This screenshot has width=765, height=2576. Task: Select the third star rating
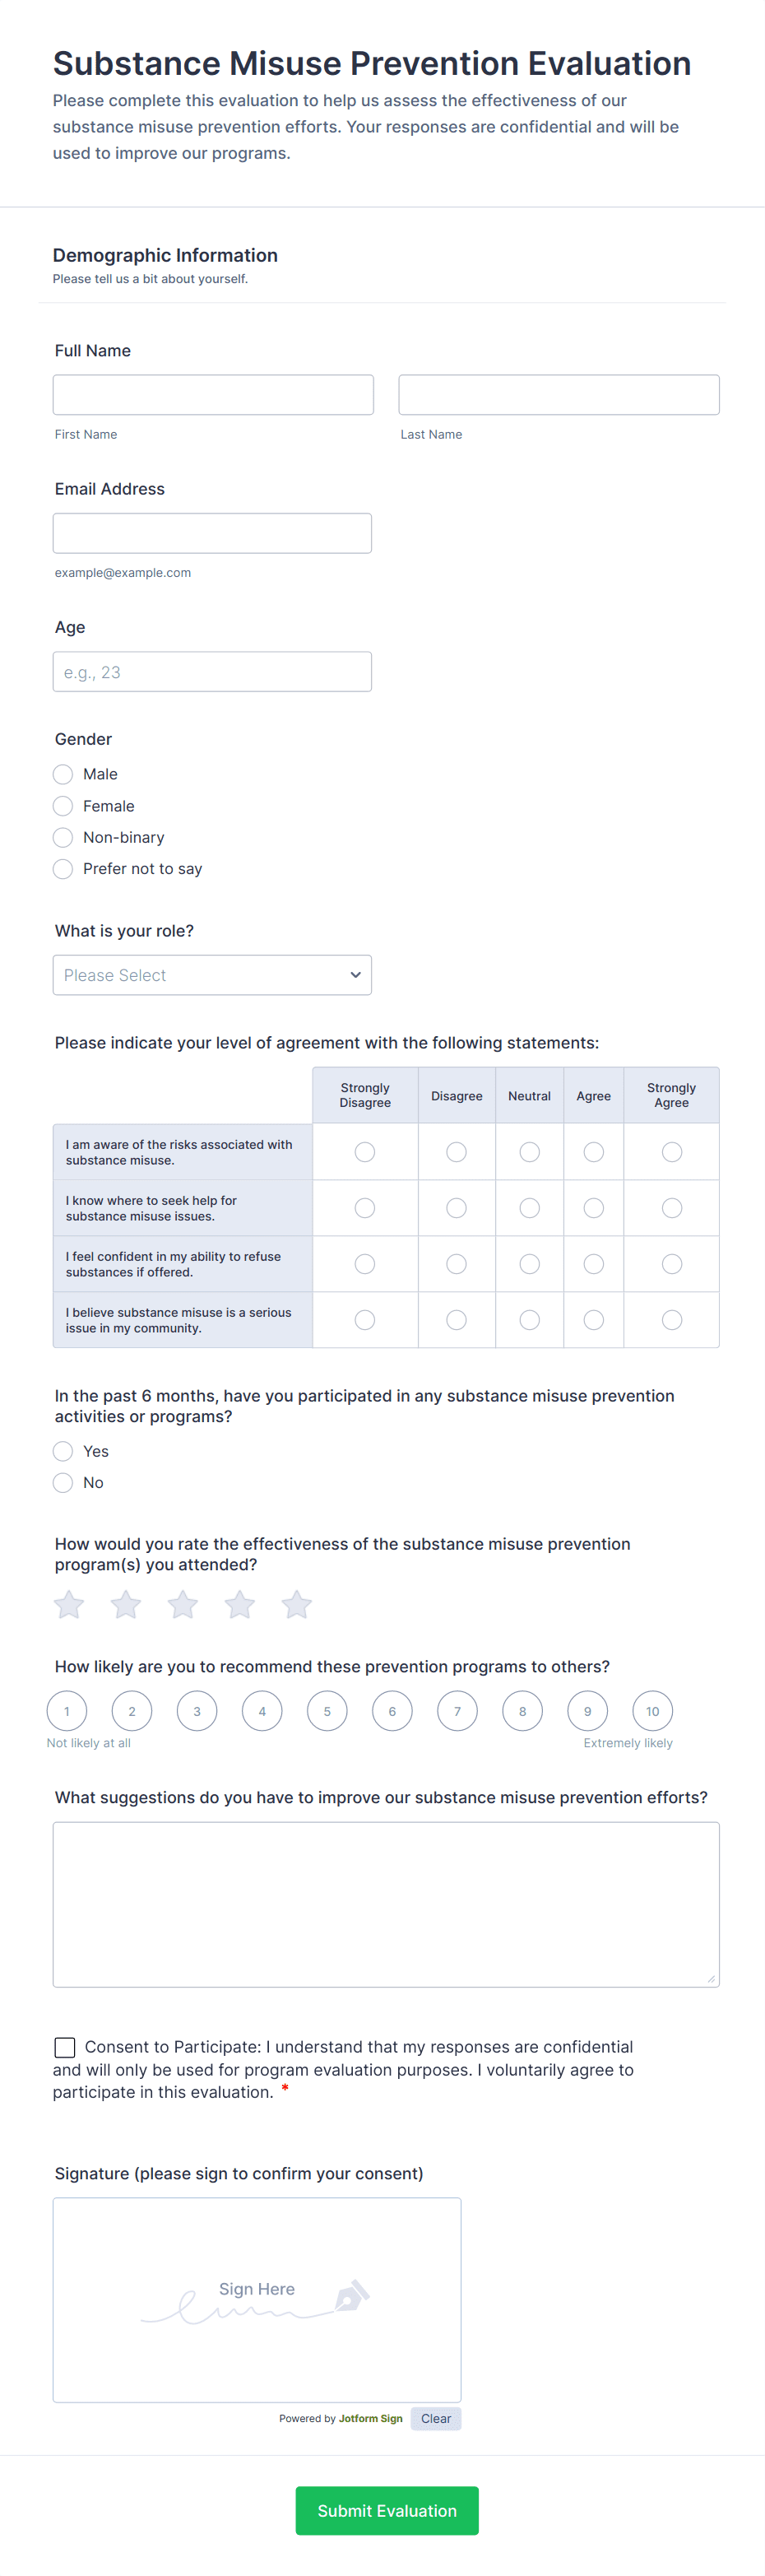click(183, 1605)
